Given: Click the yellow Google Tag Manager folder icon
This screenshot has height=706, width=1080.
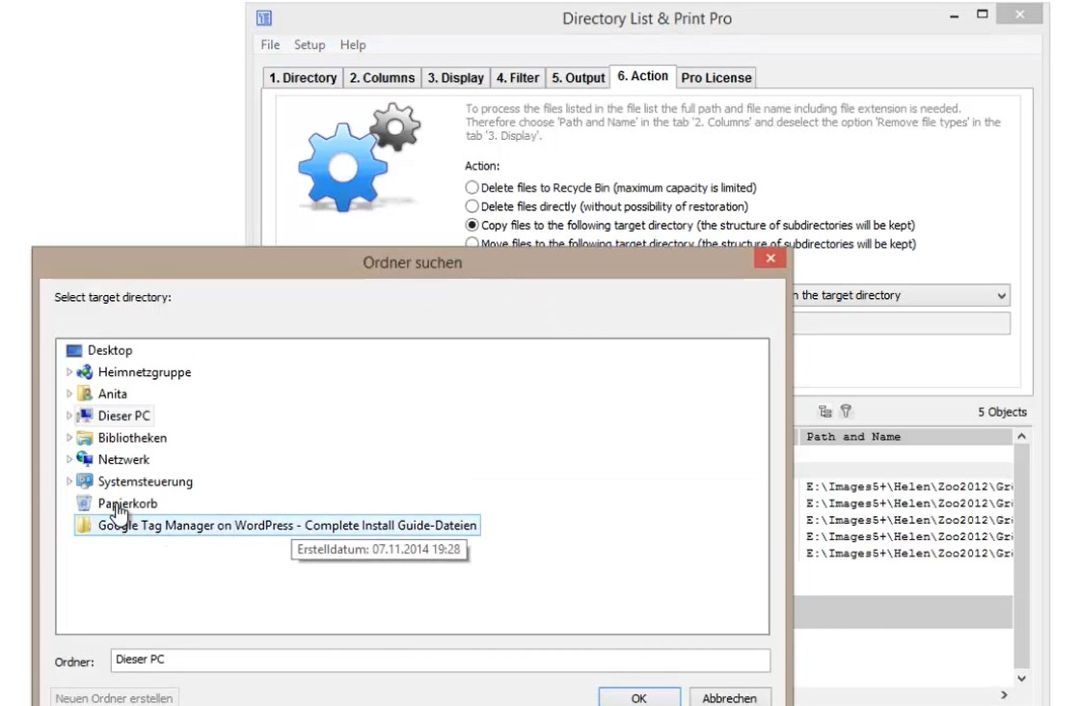Looking at the screenshot, I should point(84,526).
